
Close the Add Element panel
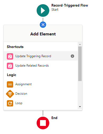click(43, 25)
